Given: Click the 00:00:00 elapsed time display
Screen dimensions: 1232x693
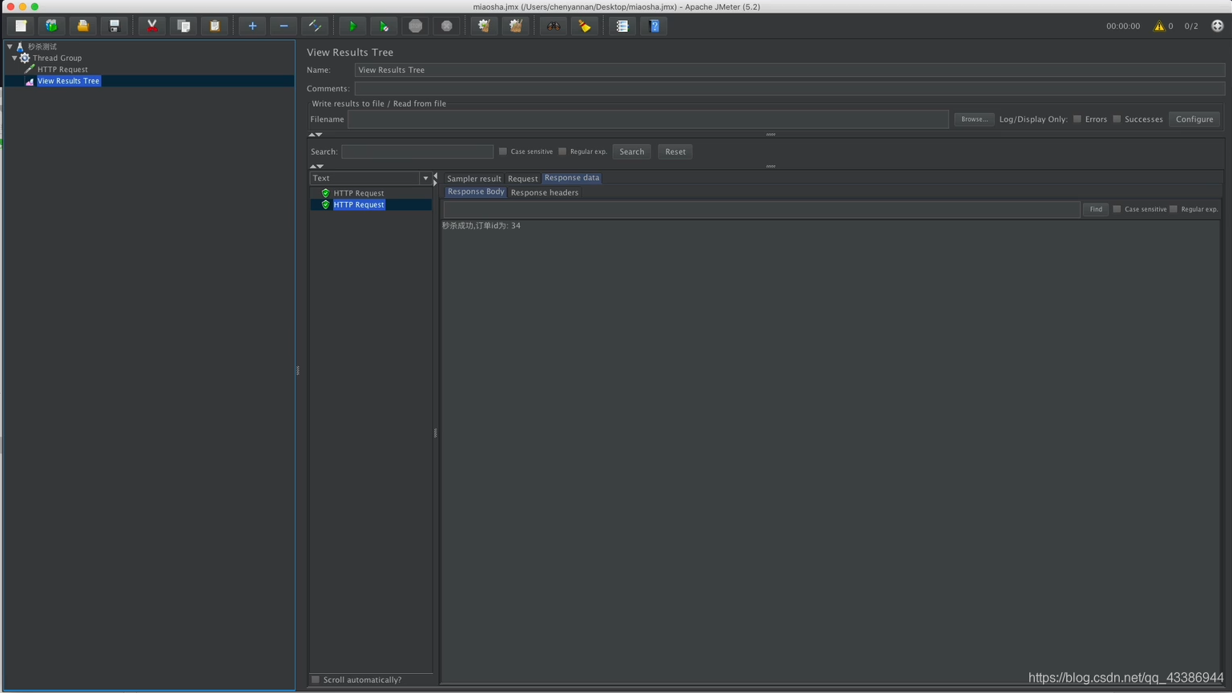Looking at the screenshot, I should pyautogui.click(x=1123, y=26).
